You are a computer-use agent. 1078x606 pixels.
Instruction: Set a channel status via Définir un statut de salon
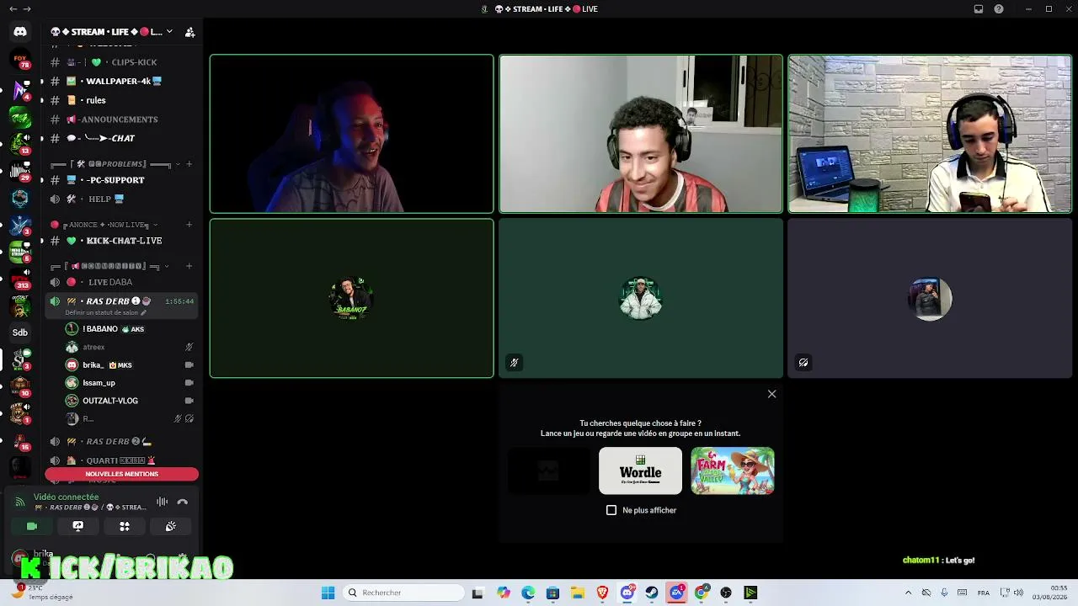point(106,312)
